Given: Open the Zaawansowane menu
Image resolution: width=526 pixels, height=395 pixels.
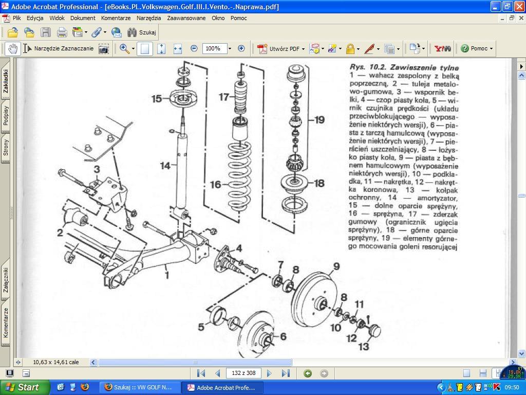Looking at the screenshot, I should tap(186, 18).
